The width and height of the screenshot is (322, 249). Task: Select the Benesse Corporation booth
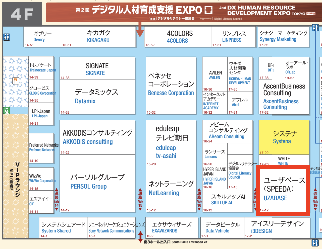171,86
